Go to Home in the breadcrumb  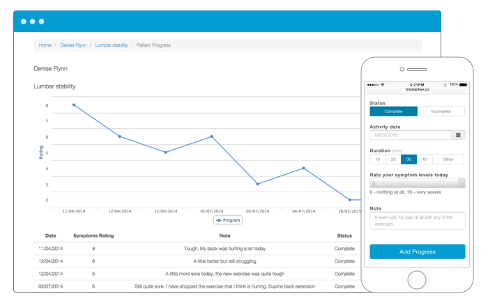tap(45, 45)
